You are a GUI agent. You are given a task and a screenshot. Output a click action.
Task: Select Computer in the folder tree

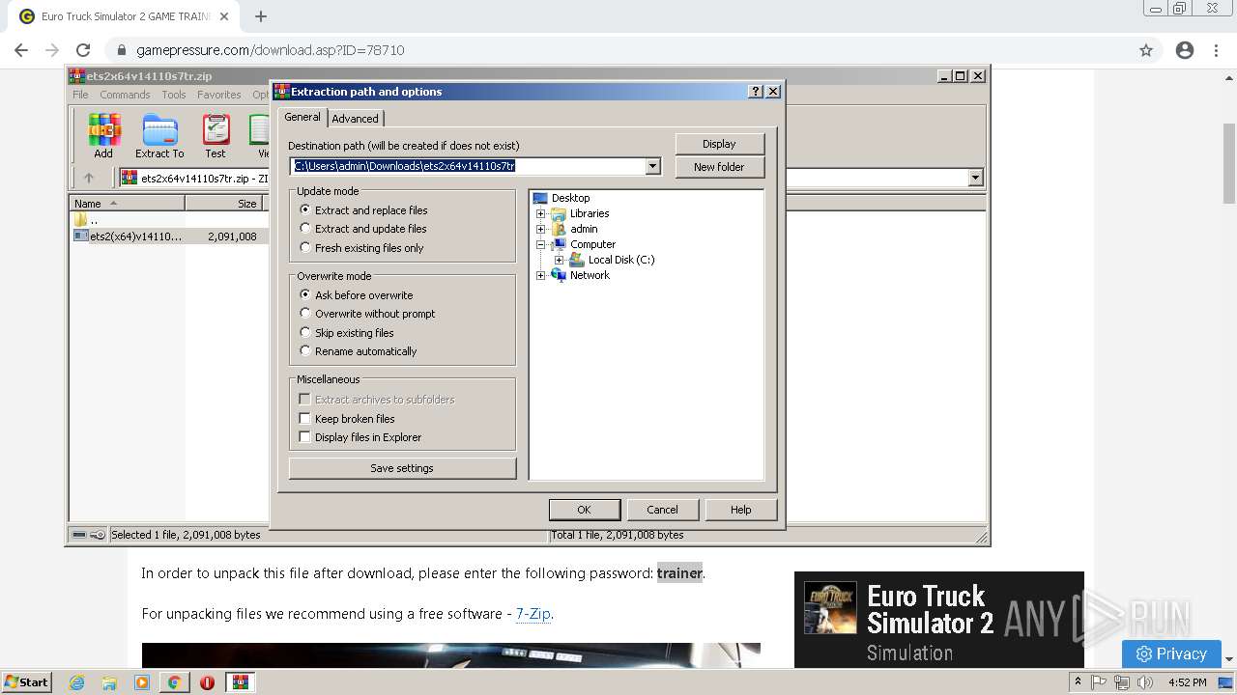click(x=592, y=244)
